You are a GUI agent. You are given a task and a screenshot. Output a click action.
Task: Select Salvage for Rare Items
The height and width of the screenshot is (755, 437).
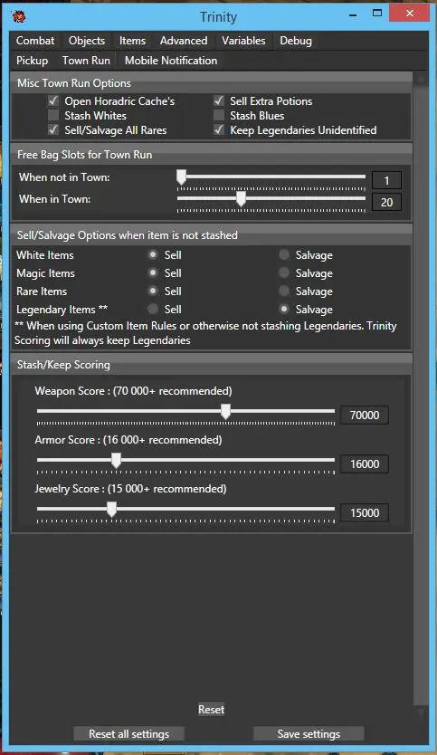pyautogui.click(x=284, y=291)
